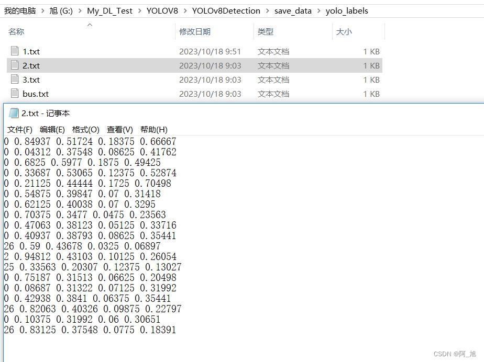This screenshot has width=484, height=362.
Task: Open the 查看(V) menu
Action: pyautogui.click(x=120, y=130)
